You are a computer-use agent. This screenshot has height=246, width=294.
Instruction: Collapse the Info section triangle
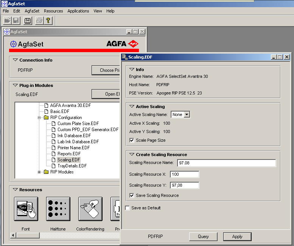point(132,70)
